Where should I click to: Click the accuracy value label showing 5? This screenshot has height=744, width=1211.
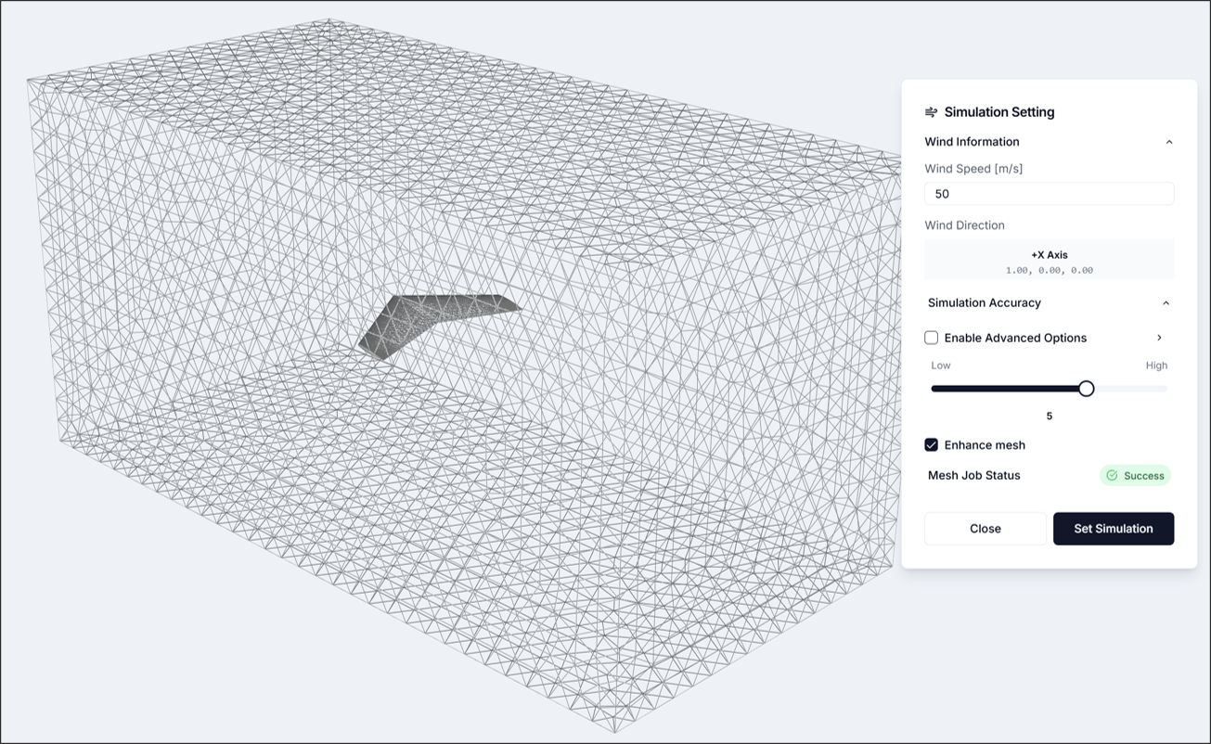coord(1049,416)
